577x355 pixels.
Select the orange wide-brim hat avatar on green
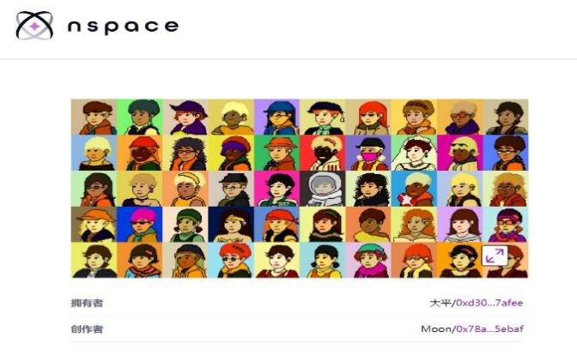point(276,153)
